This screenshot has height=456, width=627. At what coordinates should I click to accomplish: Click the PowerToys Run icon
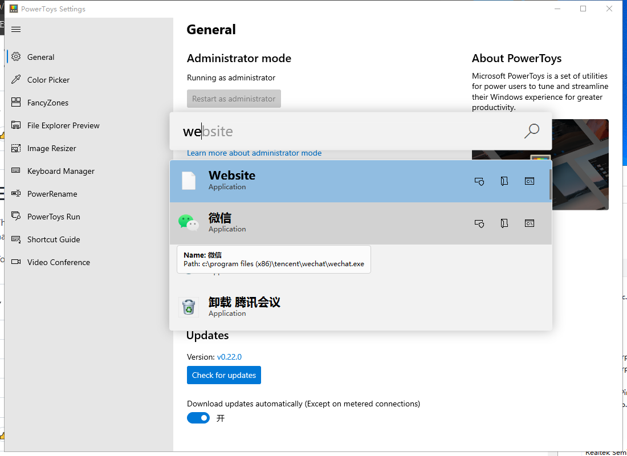pos(16,217)
